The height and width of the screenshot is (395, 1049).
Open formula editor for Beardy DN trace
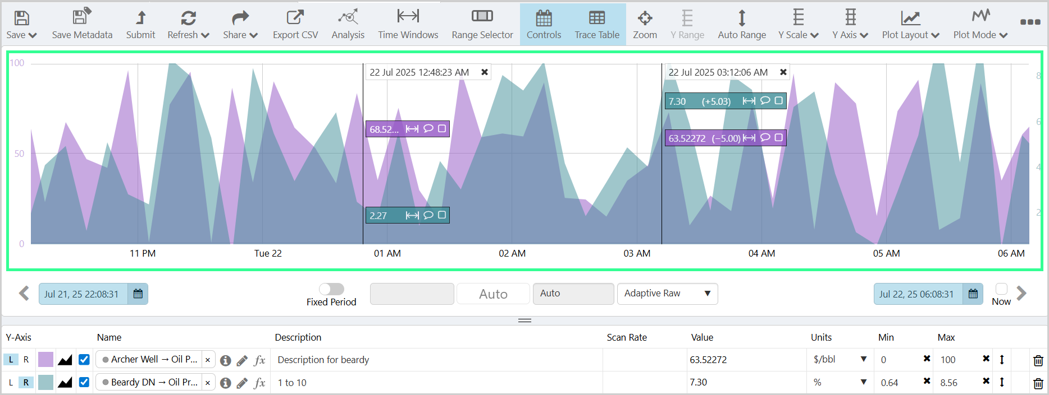[x=259, y=383]
